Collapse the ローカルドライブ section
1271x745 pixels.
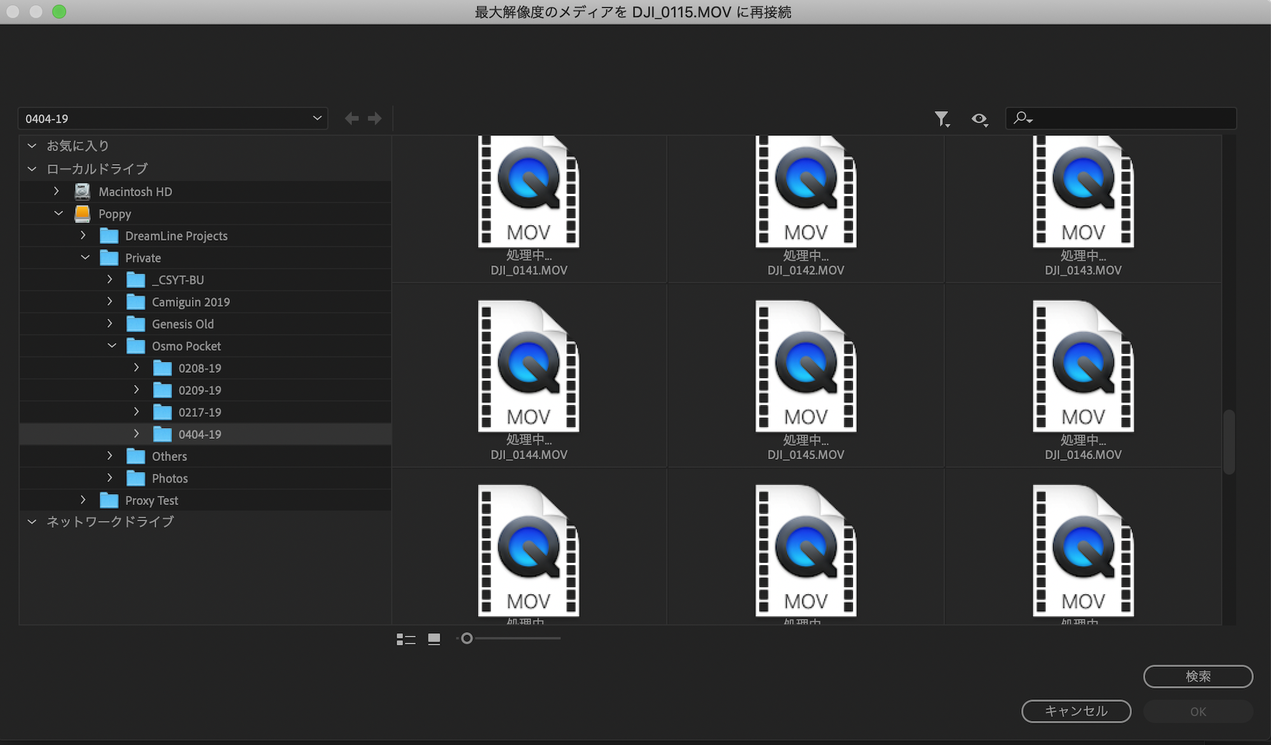(x=32, y=169)
